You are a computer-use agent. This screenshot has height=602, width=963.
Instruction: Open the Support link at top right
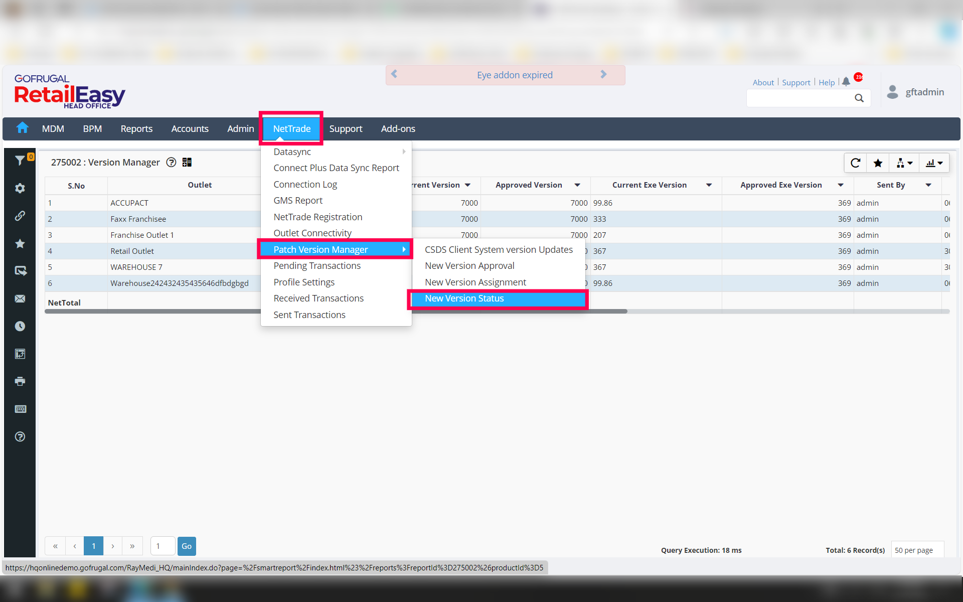(x=796, y=82)
